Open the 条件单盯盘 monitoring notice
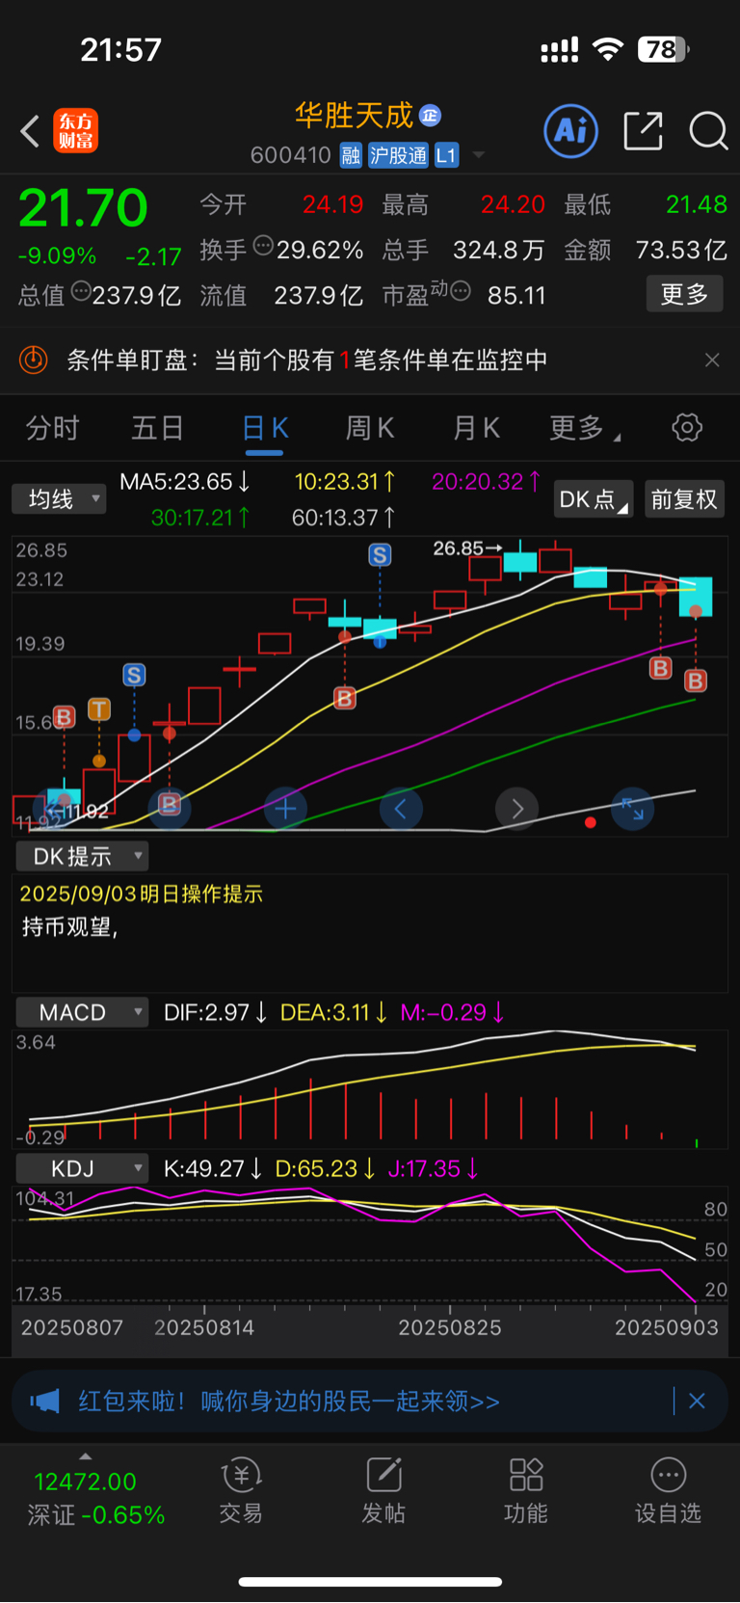This screenshot has height=1603, width=740. pyautogui.click(x=370, y=360)
